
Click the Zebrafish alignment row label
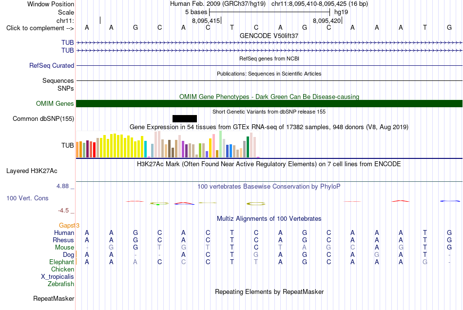61,284
